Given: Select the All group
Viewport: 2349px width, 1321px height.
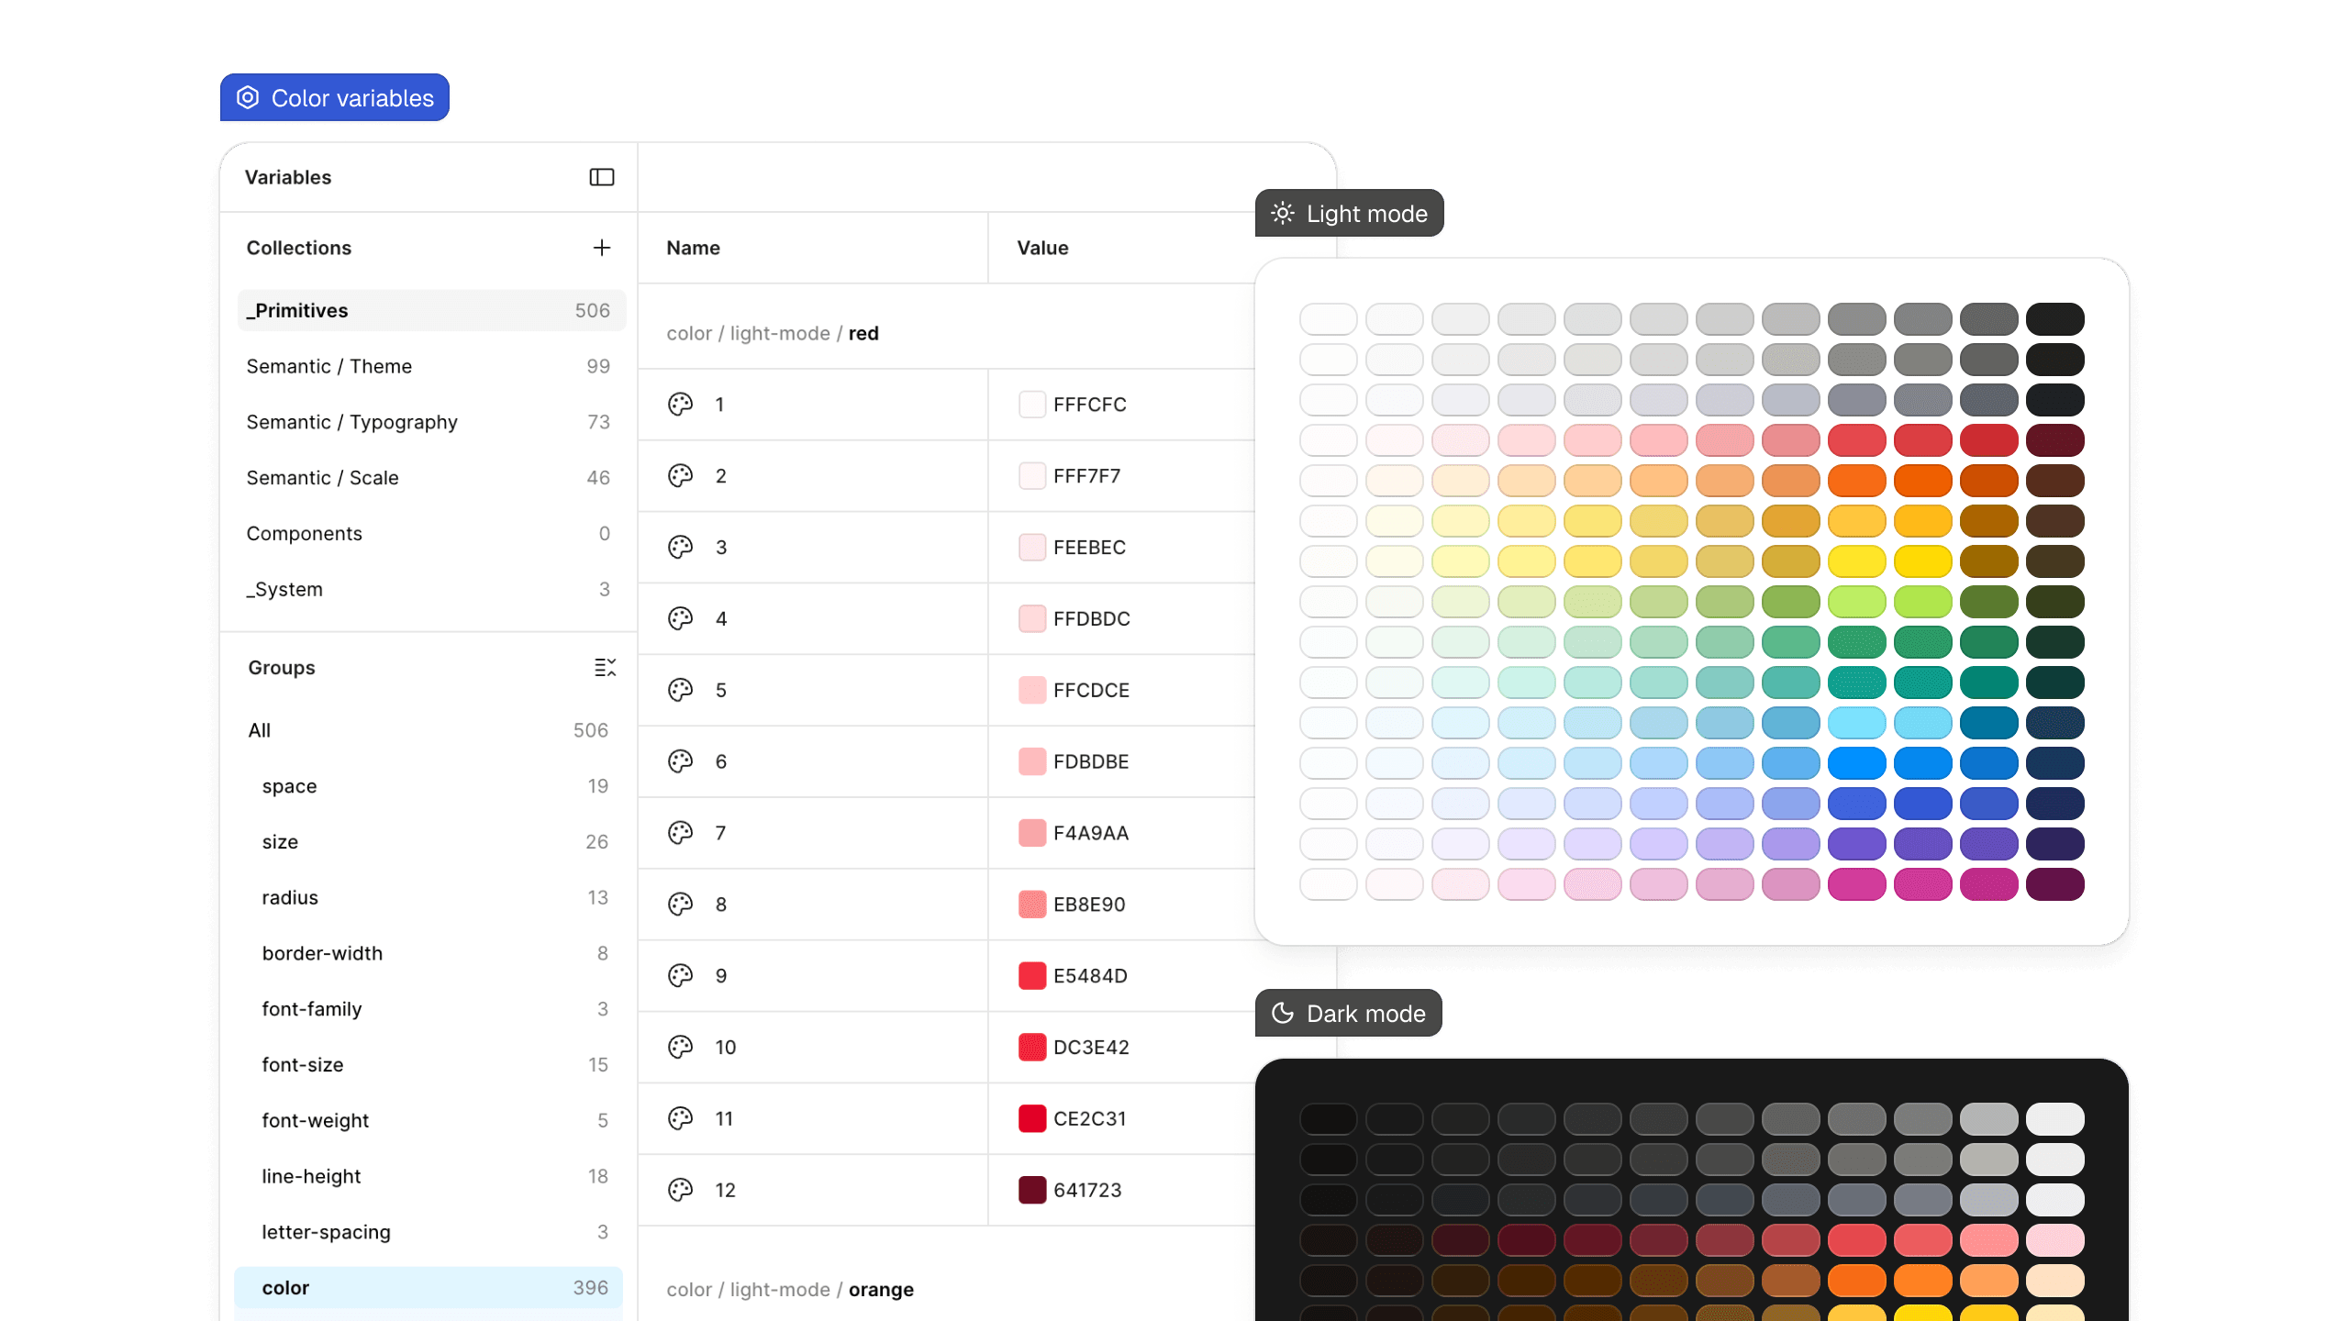Looking at the screenshot, I should [x=429, y=731].
